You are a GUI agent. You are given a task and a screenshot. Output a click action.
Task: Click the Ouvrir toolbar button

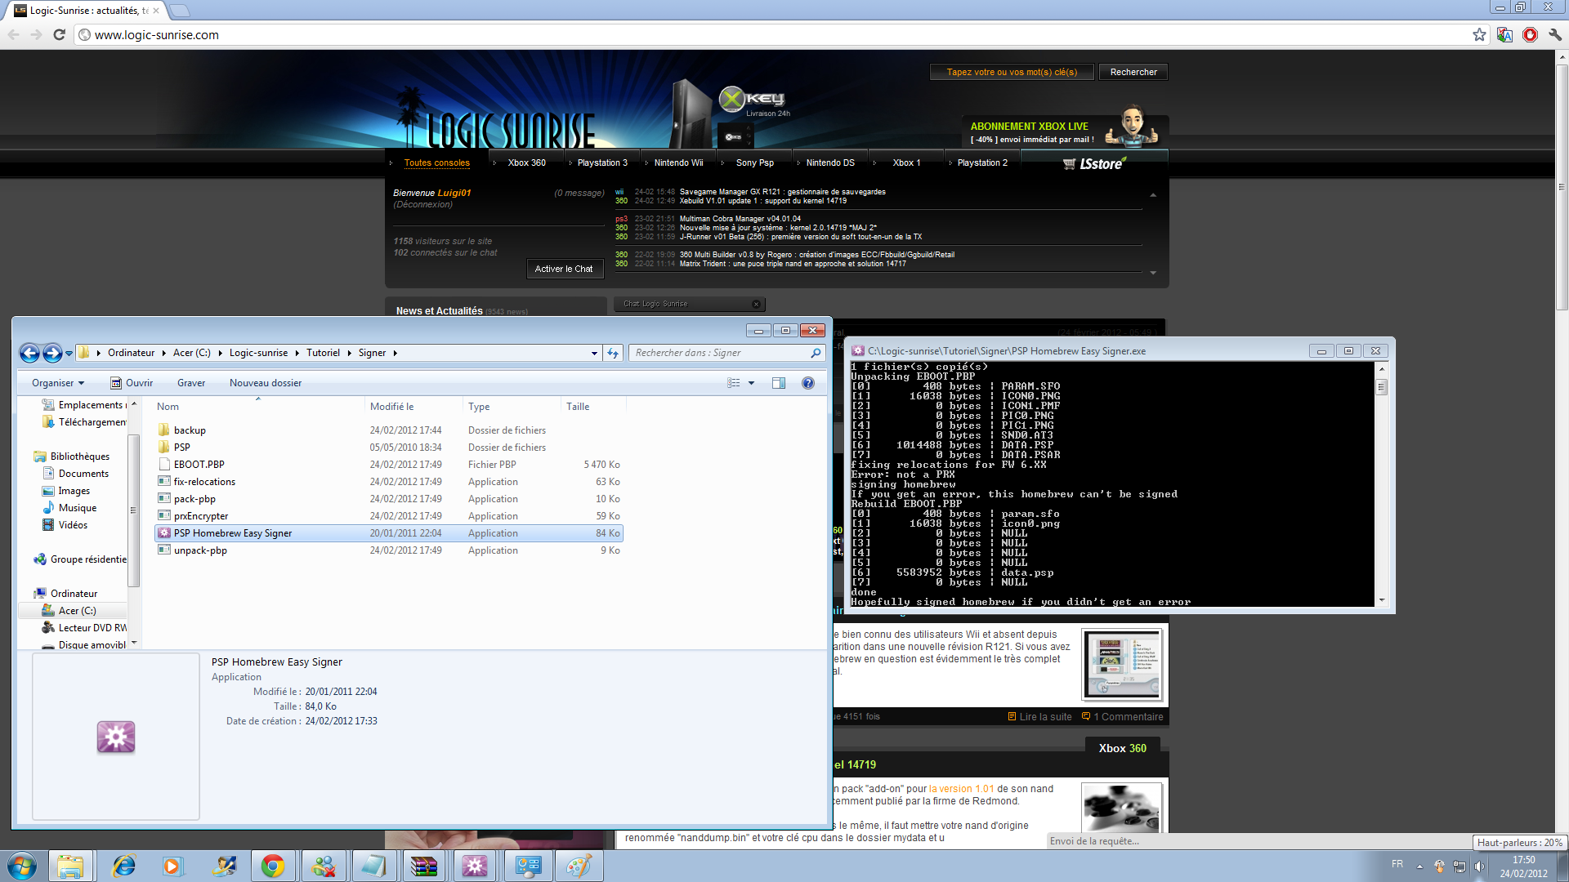click(132, 383)
